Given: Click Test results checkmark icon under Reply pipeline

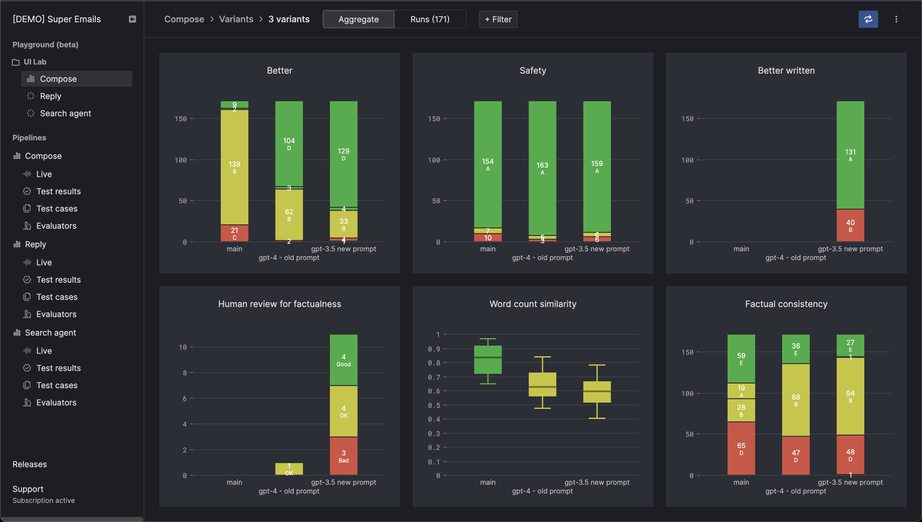Looking at the screenshot, I should pos(27,279).
